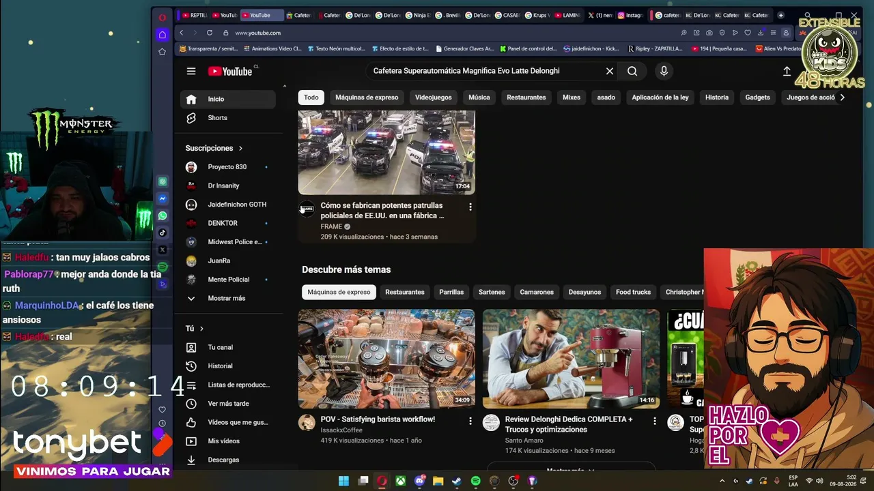The image size is (874, 491).
Task: Click the browser address bar URL
Action: (258, 33)
